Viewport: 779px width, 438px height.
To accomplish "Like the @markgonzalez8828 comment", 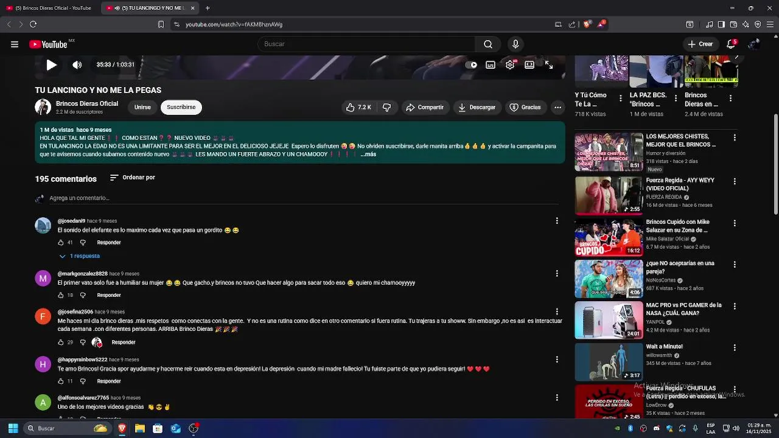I will [x=61, y=295].
